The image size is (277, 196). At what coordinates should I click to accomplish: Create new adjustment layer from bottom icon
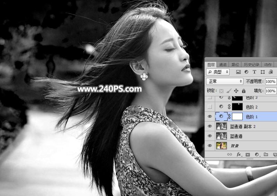pyautogui.click(x=257, y=155)
